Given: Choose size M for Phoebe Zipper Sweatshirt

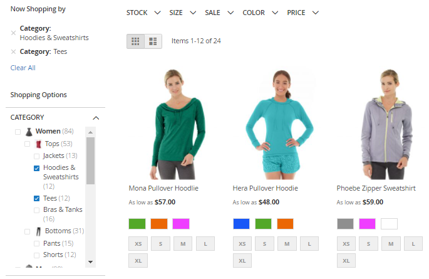Looking at the screenshot, I should (391, 244).
